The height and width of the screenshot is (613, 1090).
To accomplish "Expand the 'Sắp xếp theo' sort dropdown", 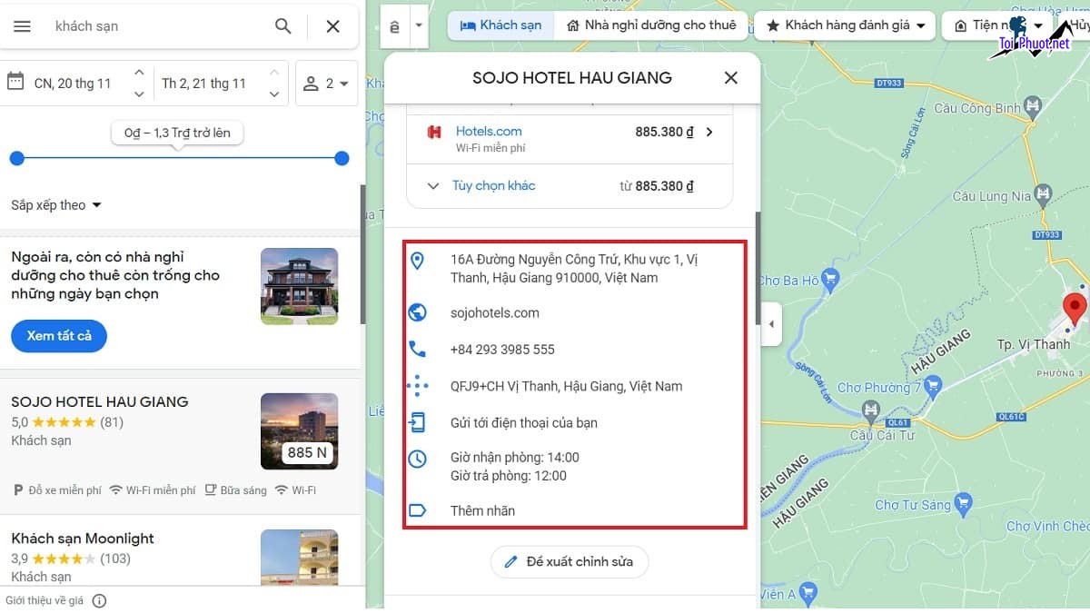I will tap(56, 205).
